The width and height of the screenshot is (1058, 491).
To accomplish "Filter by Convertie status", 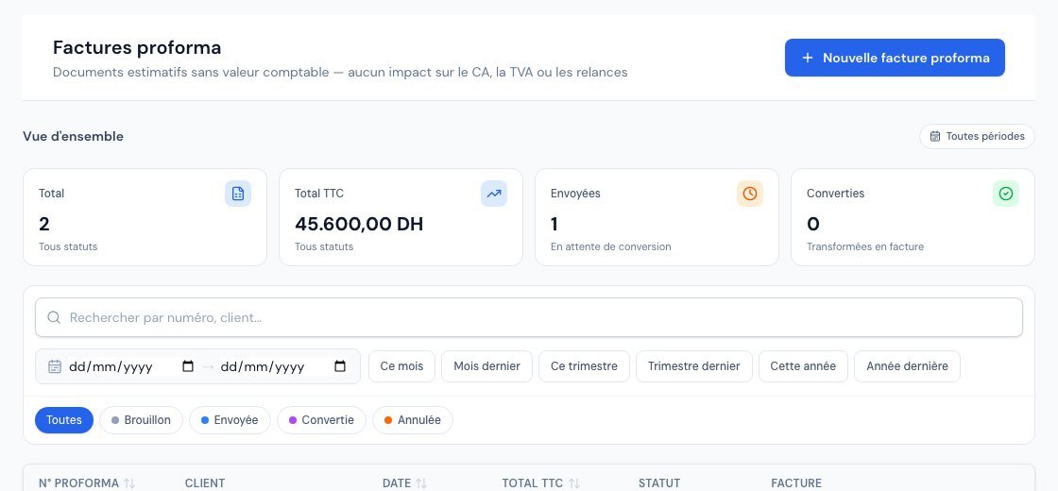I will [x=321, y=420].
